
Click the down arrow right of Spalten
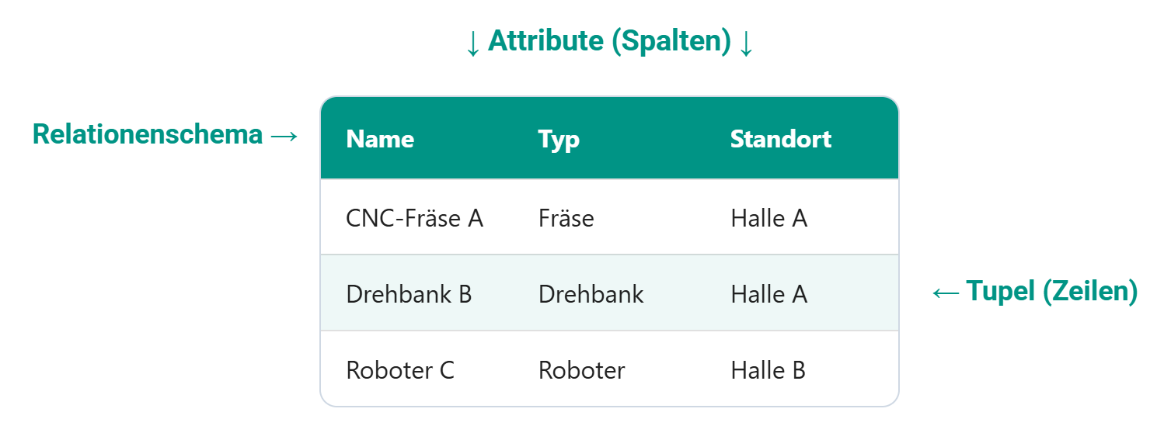pos(746,44)
